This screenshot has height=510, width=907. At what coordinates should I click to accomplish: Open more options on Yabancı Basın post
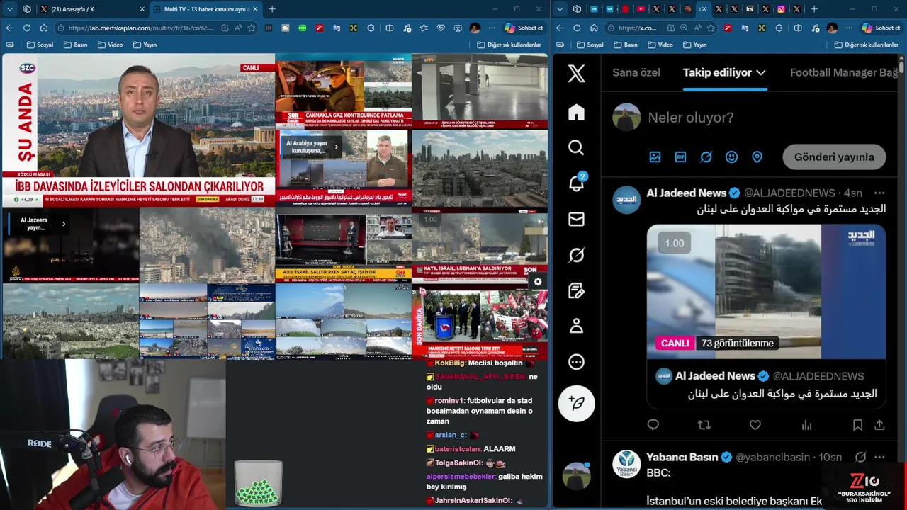click(879, 457)
